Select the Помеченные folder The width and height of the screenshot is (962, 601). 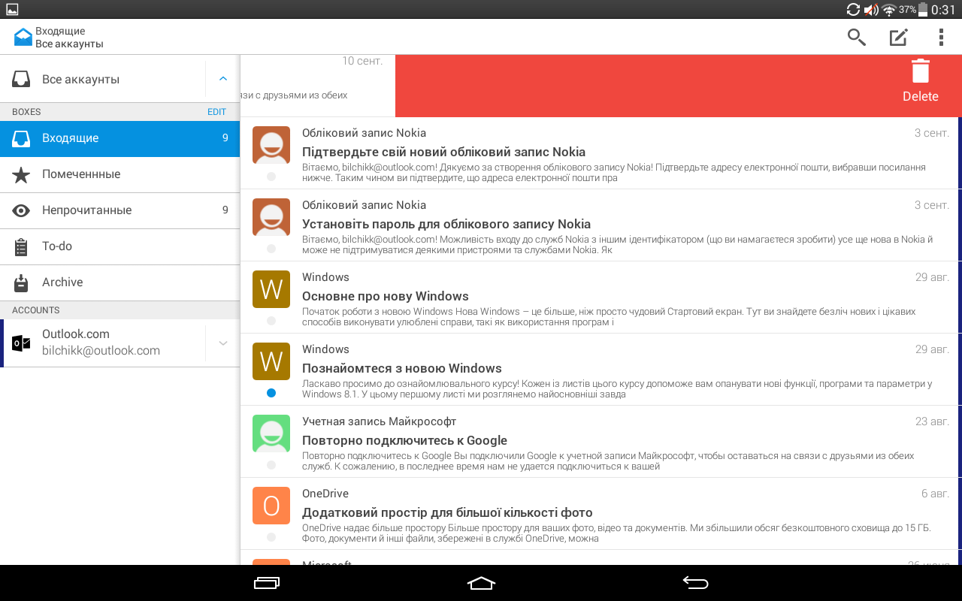point(120,174)
